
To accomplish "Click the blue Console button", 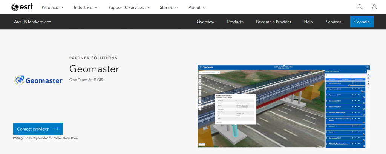I will (362, 22).
